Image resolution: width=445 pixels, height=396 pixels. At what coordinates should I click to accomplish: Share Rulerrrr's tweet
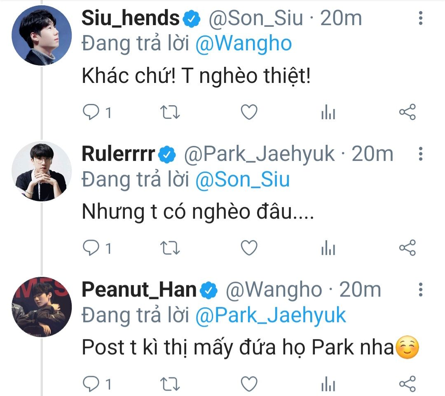[408, 248]
